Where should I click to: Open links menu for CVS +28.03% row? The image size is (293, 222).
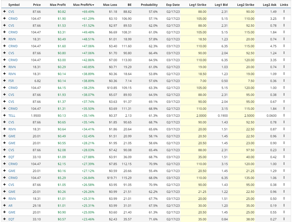pyautogui.click(x=284, y=150)
